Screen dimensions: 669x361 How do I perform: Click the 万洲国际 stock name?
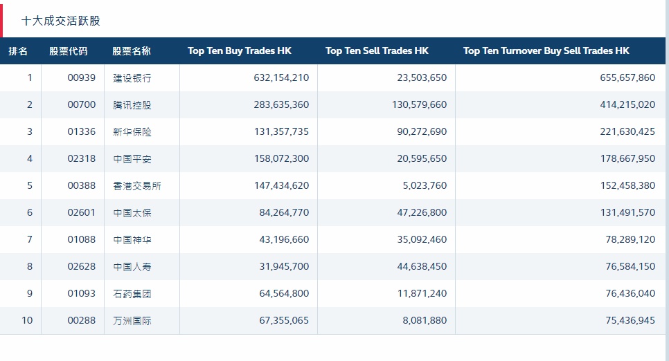(x=132, y=321)
